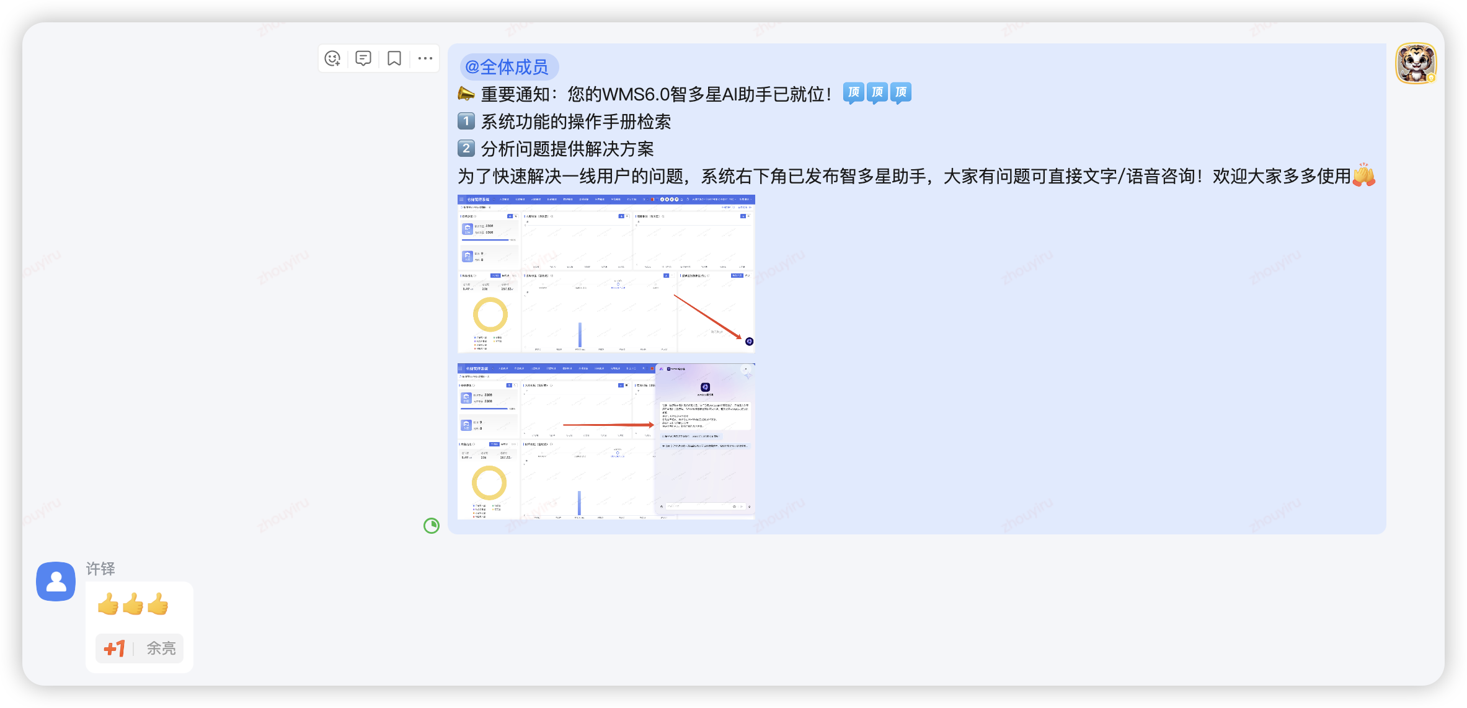Click the line 系统功能的操作手册检索

coord(576,122)
